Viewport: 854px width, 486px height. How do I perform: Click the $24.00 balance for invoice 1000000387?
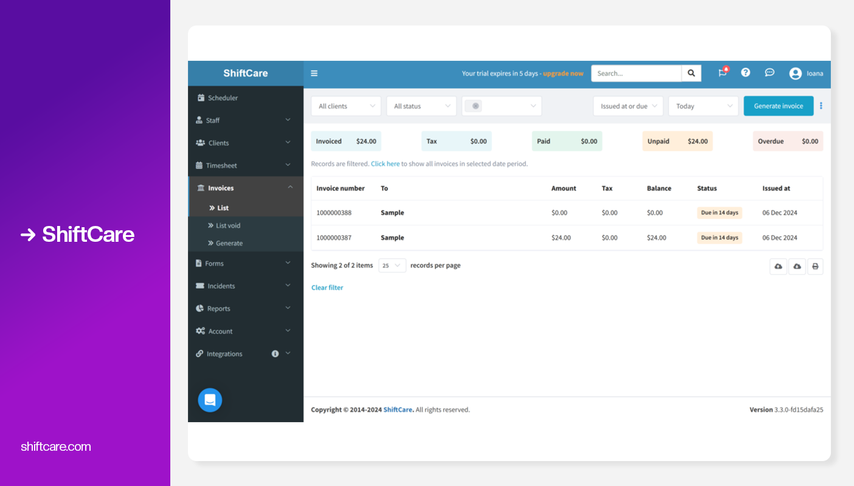click(x=656, y=238)
